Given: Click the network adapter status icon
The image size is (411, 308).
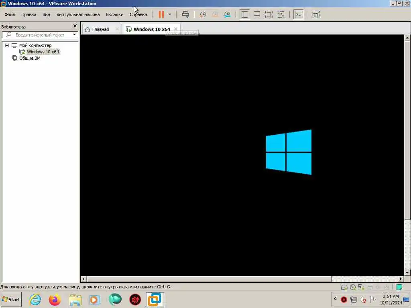Looking at the screenshot, I should coord(361,287).
